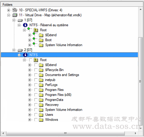Click the Users folder icon

click(x=41, y=115)
